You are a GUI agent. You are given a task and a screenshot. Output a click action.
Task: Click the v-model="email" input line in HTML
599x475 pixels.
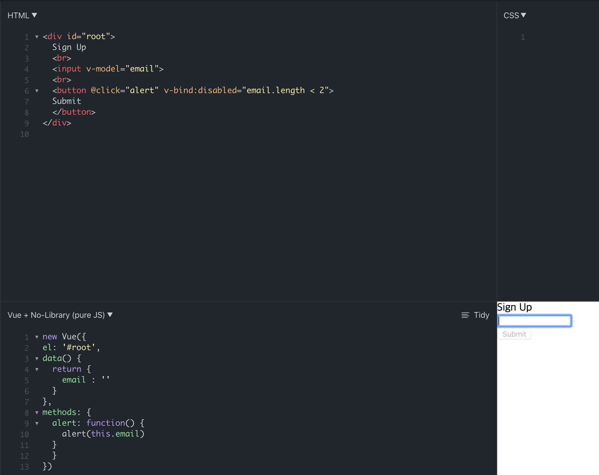tap(108, 69)
